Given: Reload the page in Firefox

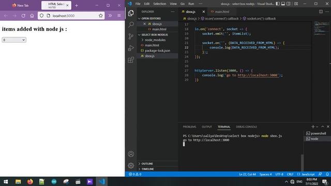Looking at the screenshot, I should pos(23,16).
